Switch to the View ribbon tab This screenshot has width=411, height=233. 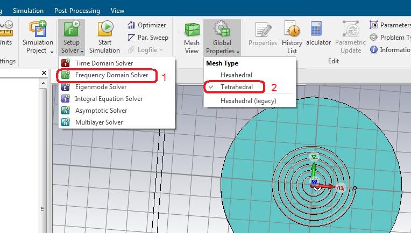(x=117, y=11)
